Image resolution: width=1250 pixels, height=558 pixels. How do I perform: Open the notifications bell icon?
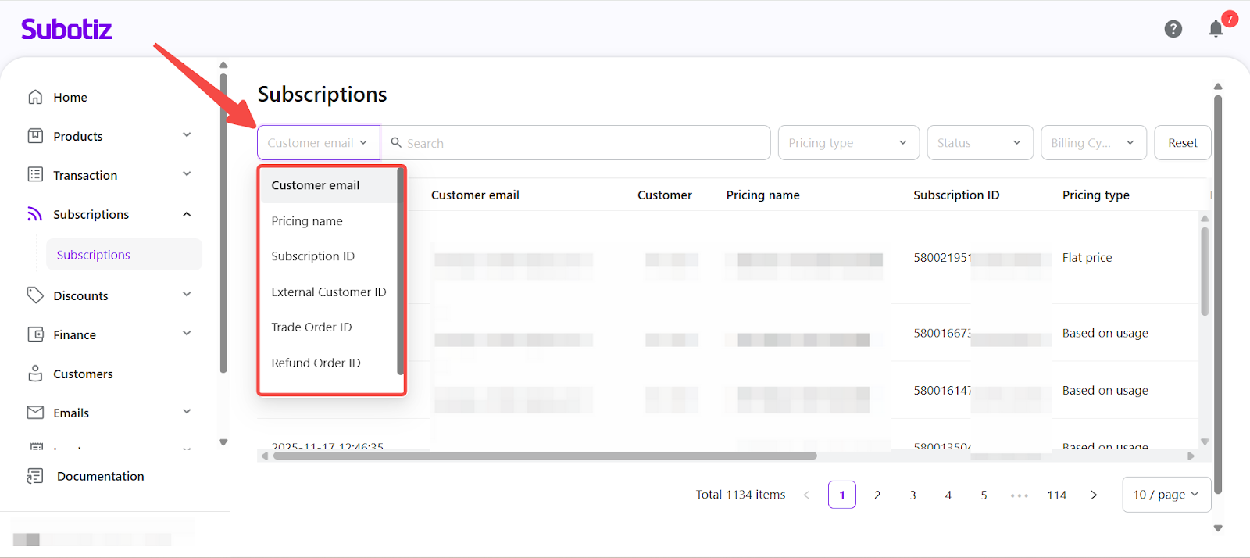coord(1216,30)
